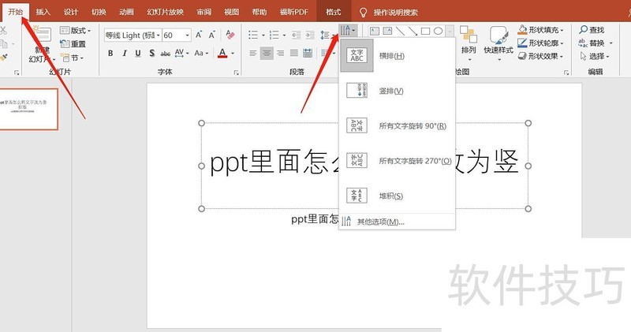Screen dimensions: 631x332
Task: Toggle Bold formatting
Action: [x=110, y=53]
